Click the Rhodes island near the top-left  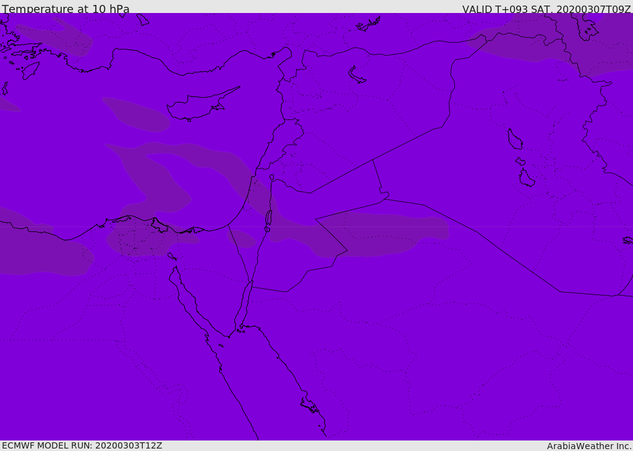pyautogui.click(x=30, y=71)
